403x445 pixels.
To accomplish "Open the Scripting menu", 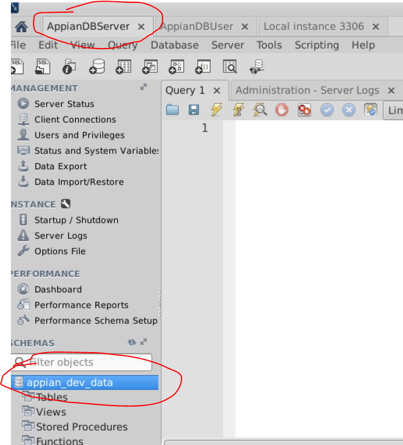I will coord(317,45).
